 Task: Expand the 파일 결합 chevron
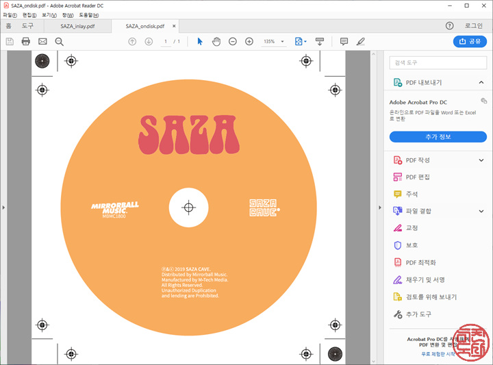point(481,211)
